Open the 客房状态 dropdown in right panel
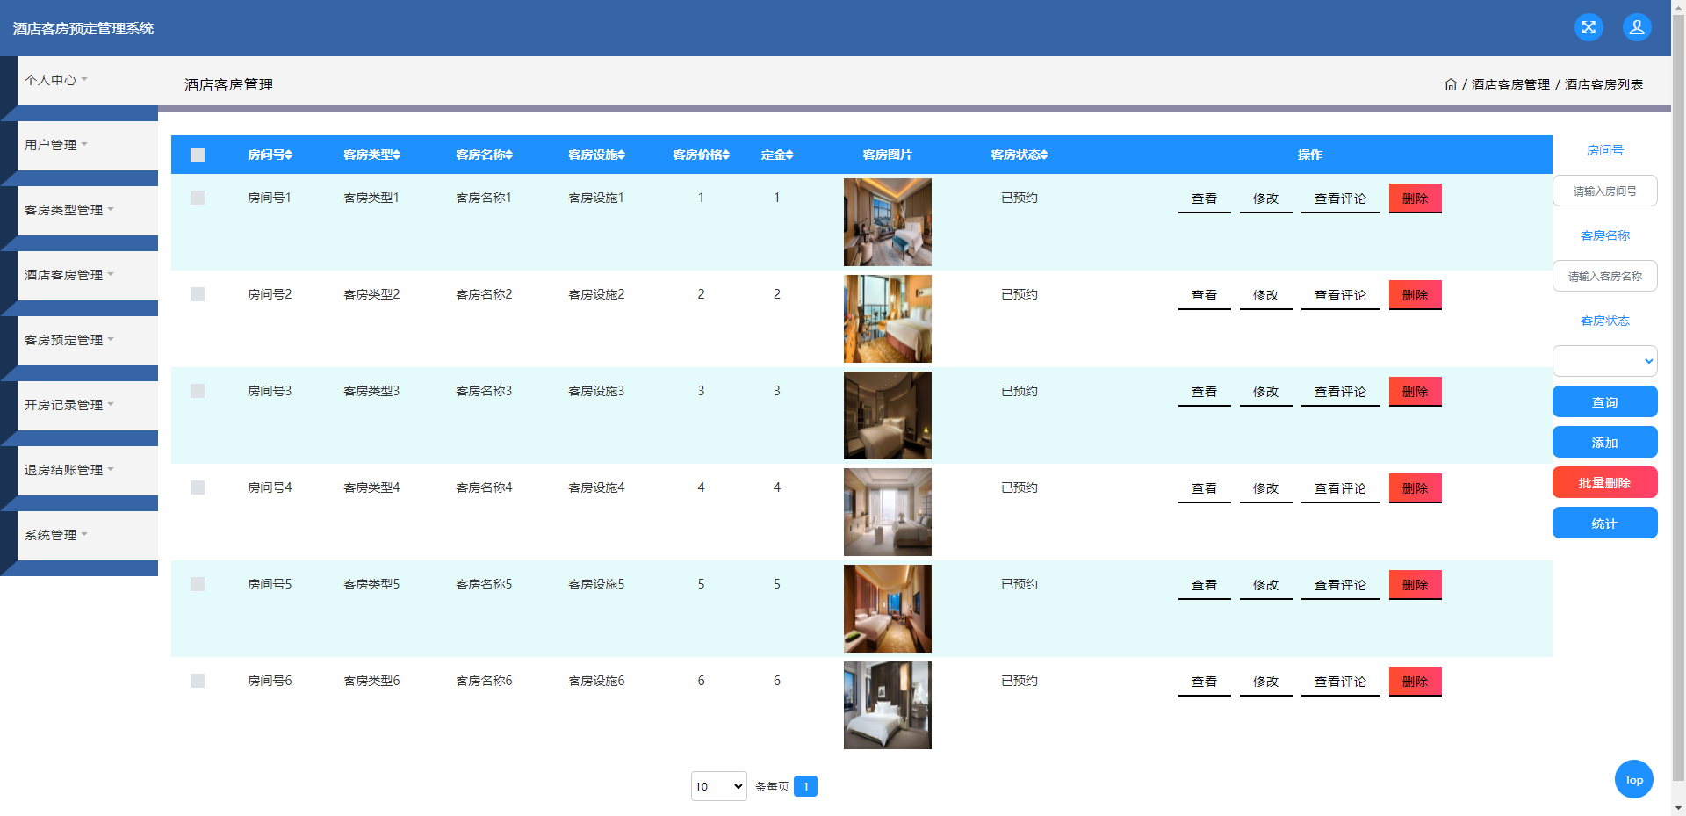 click(1604, 361)
